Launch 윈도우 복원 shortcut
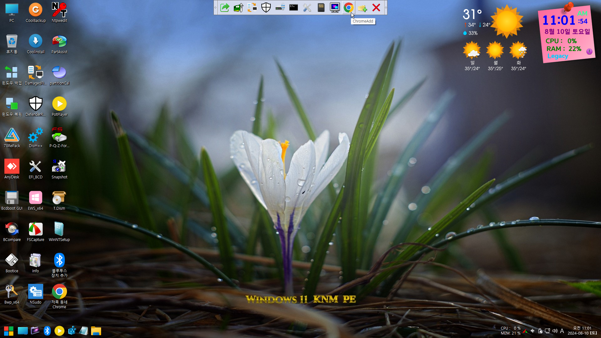This screenshot has height=338, width=601. coord(12,106)
